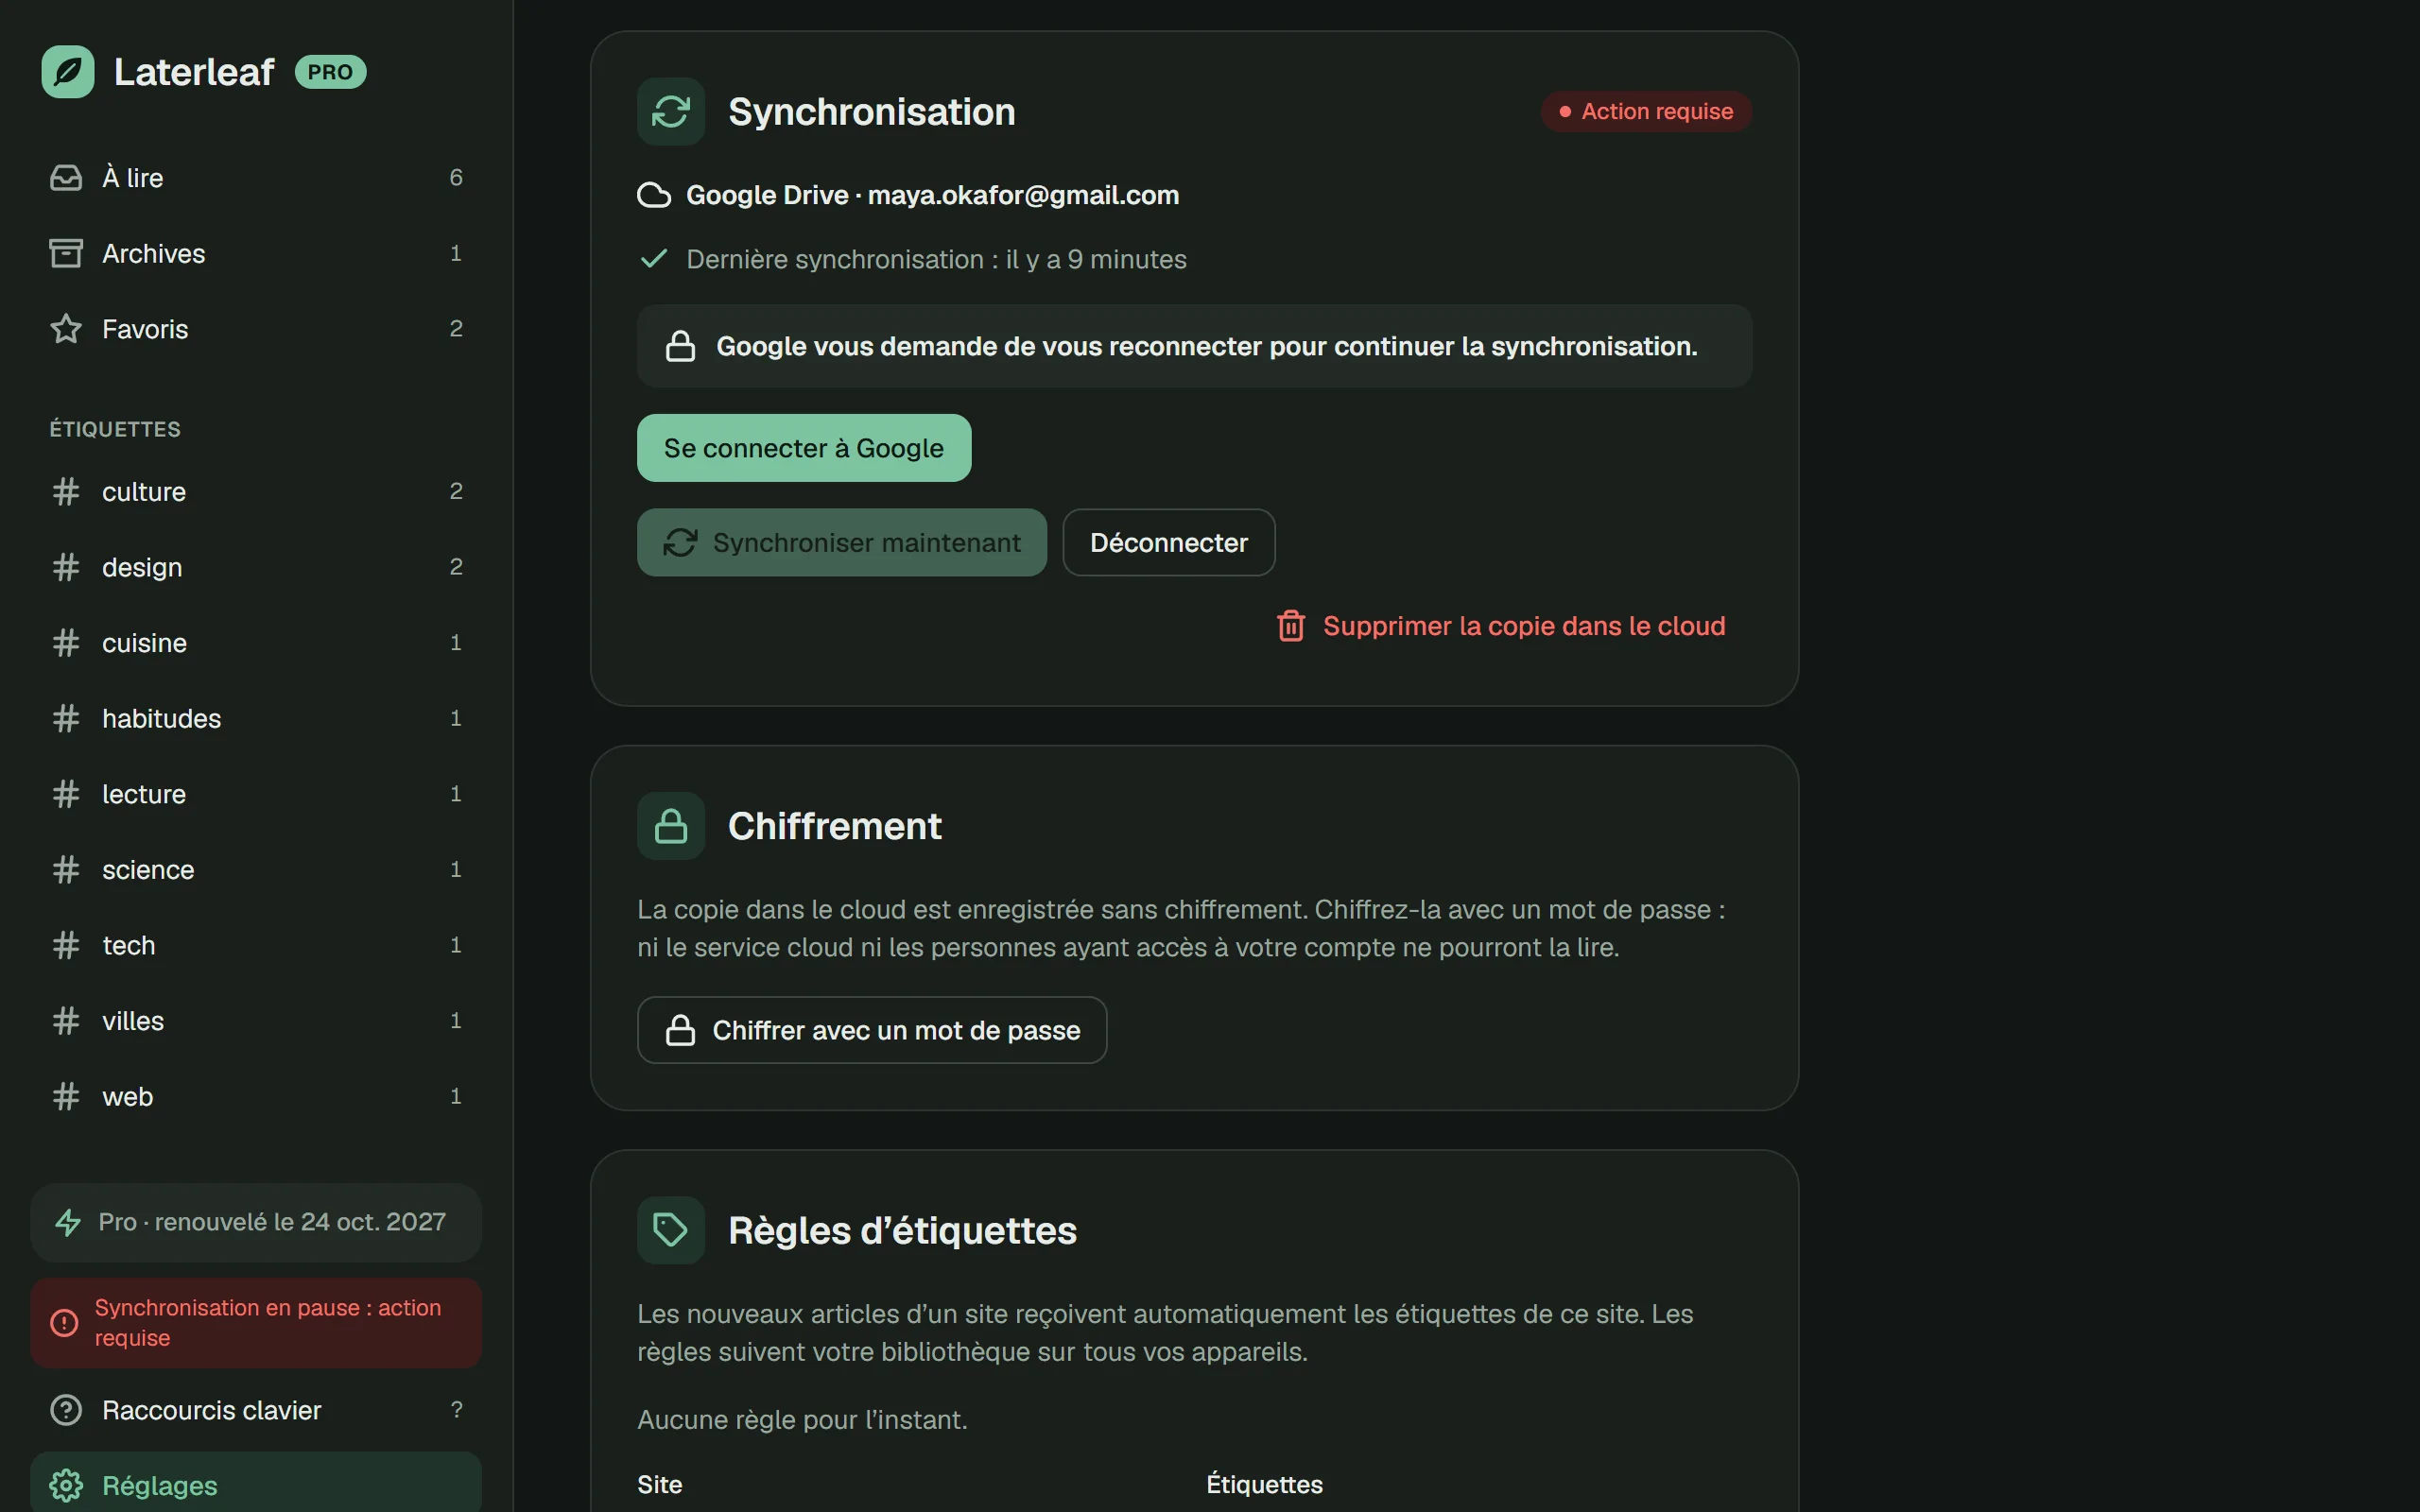The width and height of the screenshot is (2420, 1512).
Task: Click the Site column header
Action: point(660,1484)
